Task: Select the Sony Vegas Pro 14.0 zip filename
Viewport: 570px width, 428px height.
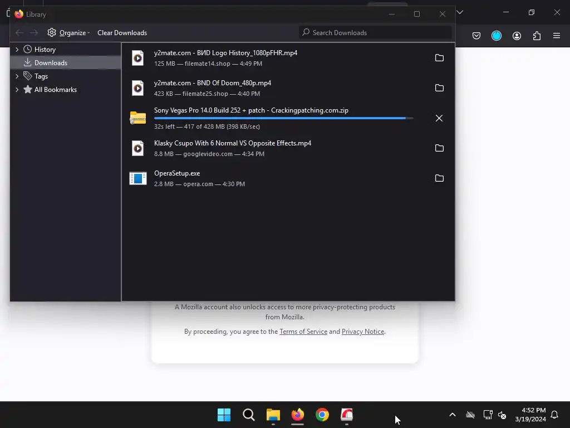Action: click(251, 110)
